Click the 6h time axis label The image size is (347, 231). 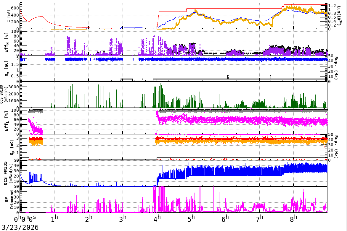pyautogui.click(x=225, y=219)
